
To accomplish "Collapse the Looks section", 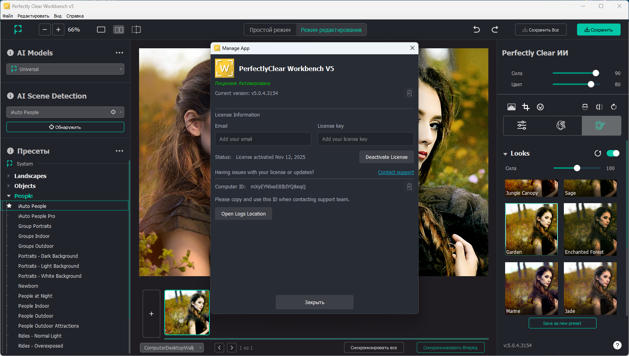I will pyautogui.click(x=506, y=154).
